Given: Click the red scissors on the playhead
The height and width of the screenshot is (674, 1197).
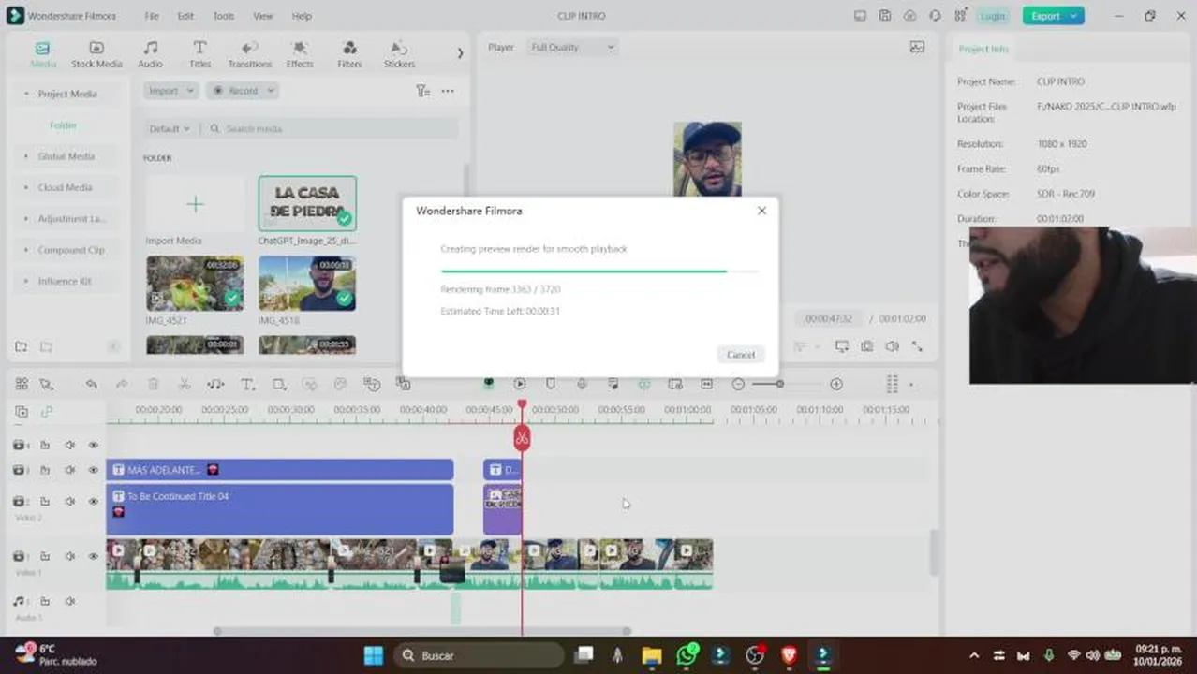Looking at the screenshot, I should 522,437.
